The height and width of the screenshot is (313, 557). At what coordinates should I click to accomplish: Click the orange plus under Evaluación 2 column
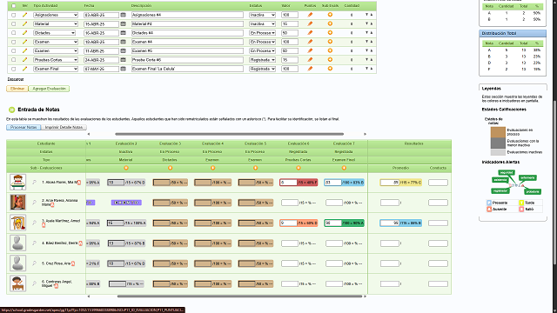tap(126, 168)
